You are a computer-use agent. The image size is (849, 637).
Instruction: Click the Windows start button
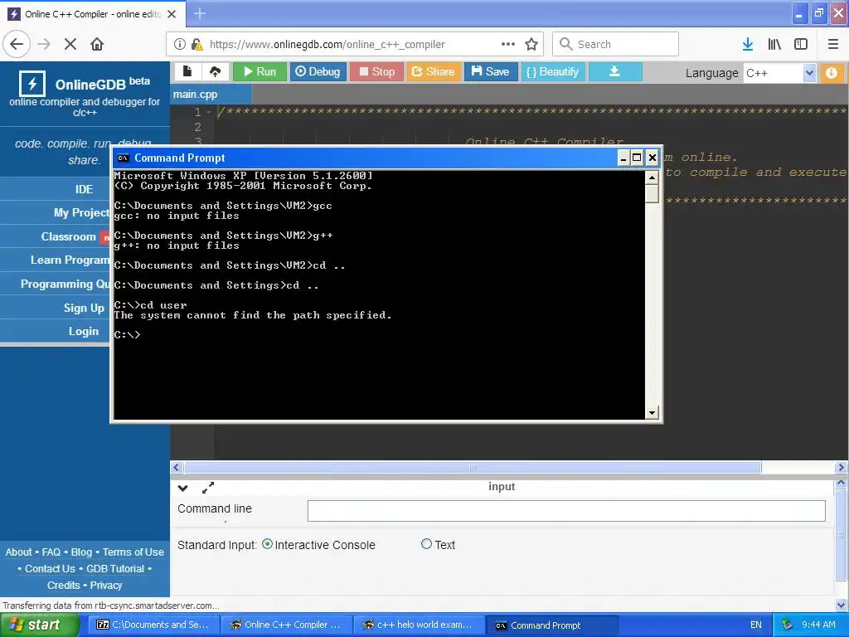pos(38,625)
